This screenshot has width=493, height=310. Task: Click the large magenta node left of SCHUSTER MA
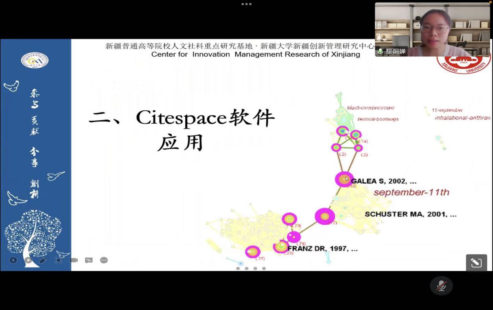coord(325,216)
